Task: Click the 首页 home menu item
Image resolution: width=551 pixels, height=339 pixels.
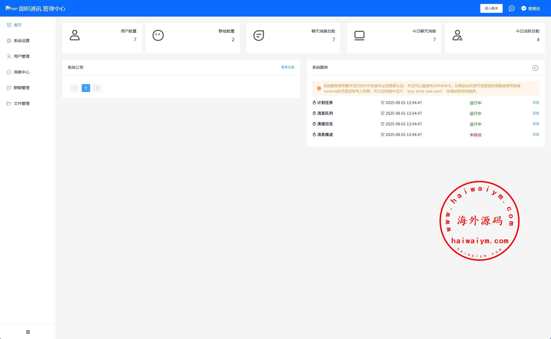Action: pos(17,25)
